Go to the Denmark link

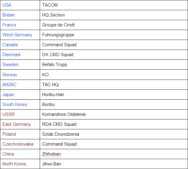pos(11,55)
